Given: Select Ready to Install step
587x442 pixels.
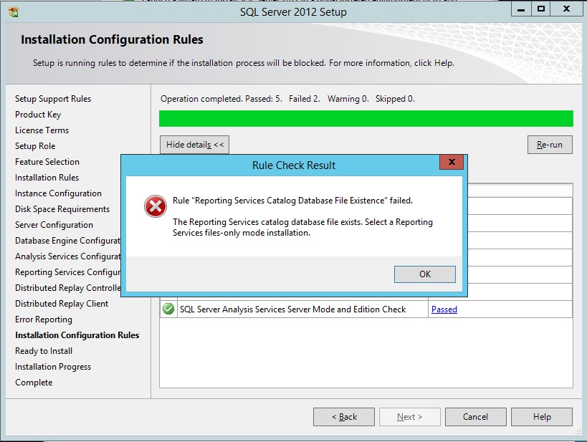Looking at the screenshot, I should click(44, 351).
